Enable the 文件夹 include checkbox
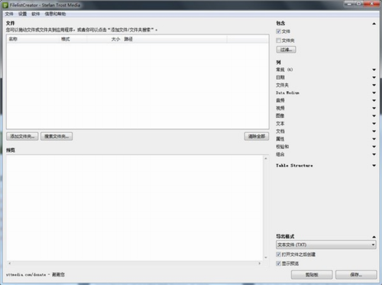Screen dimensions: 382x285 [279, 40]
